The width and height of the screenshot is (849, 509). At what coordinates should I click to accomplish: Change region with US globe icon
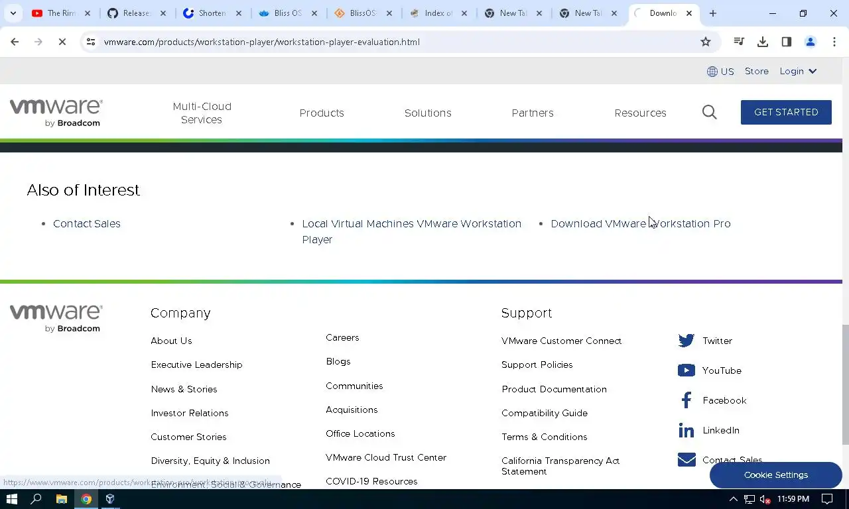(x=720, y=72)
